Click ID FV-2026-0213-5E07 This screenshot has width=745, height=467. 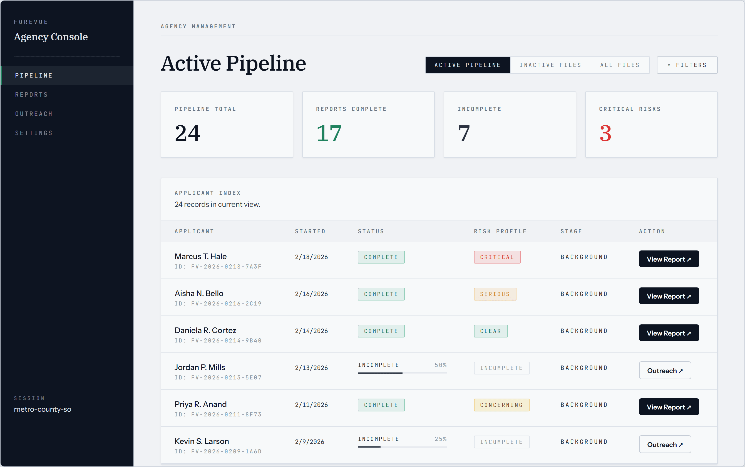coord(218,377)
